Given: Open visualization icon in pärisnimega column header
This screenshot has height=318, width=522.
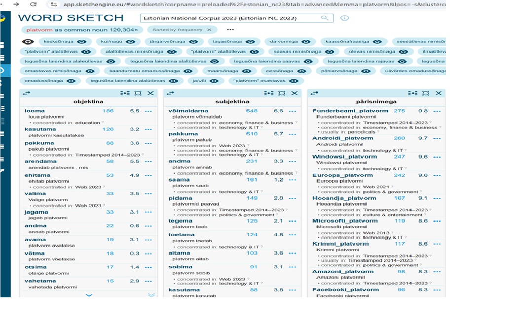Looking at the screenshot, I should pos(425,93).
